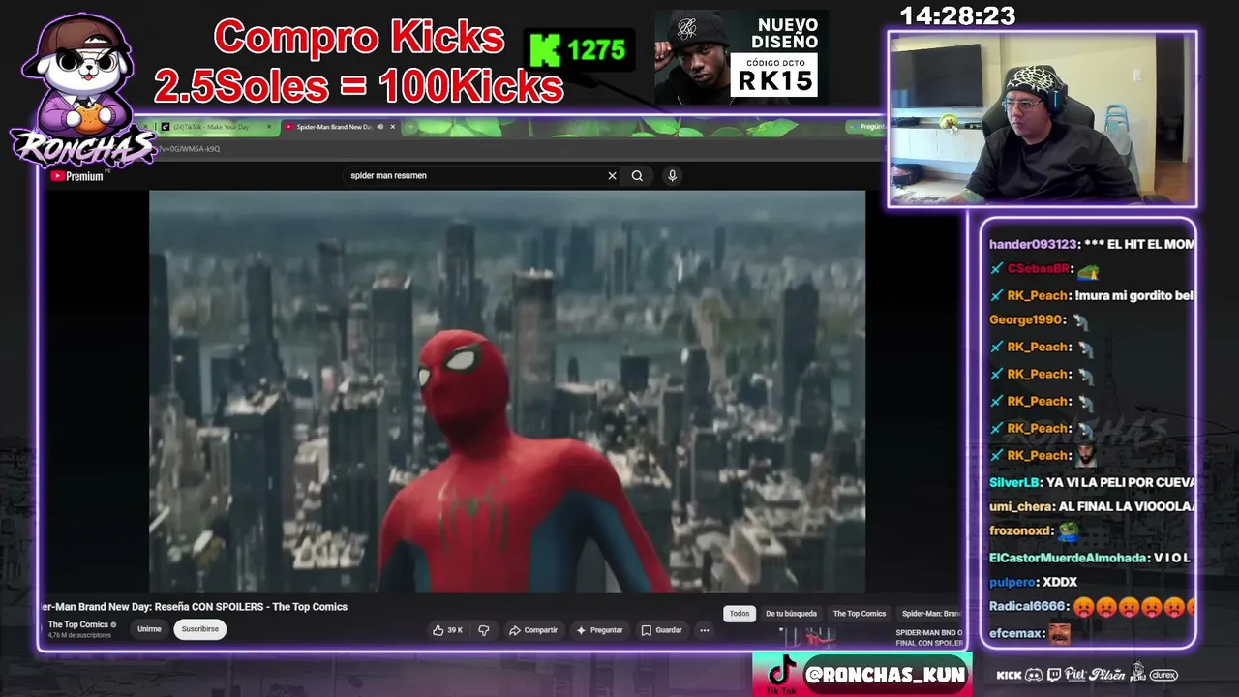1239x697 pixels.
Task: Close the Spider-Man Brand New Day tab
Action: click(x=392, y=127)
